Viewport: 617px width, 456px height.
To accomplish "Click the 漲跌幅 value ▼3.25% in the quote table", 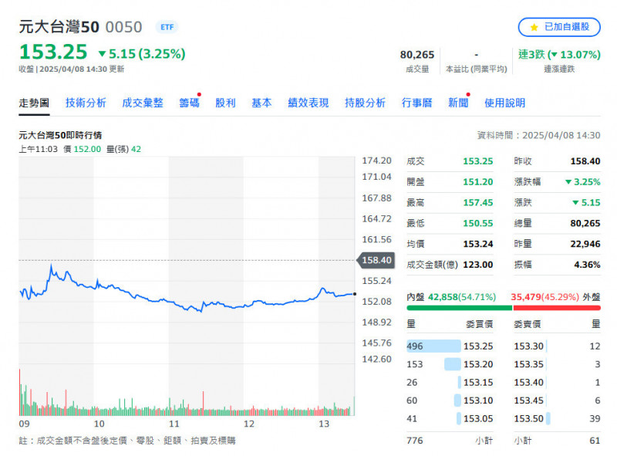I will pos(583,182).
